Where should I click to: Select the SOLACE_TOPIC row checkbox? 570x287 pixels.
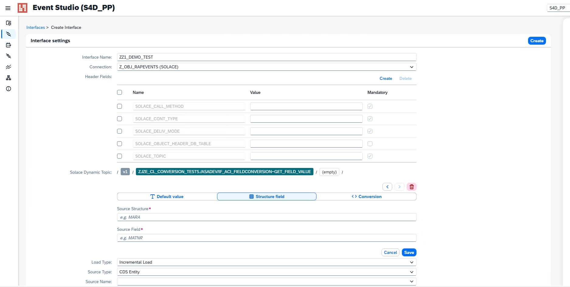pyautogui.click(x=119, y=156)
